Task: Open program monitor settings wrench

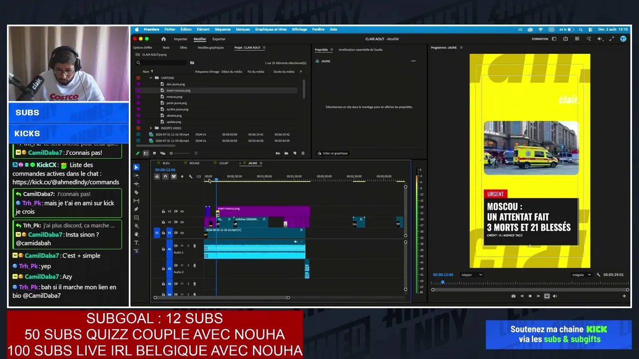Action: (598, 275)
